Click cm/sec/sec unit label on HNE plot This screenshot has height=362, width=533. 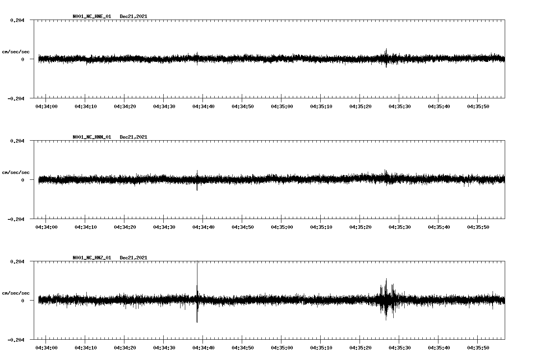point(16,52)
